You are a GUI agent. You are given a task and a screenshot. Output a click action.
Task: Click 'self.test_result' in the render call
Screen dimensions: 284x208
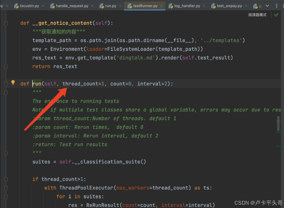[x=206, y=58]
